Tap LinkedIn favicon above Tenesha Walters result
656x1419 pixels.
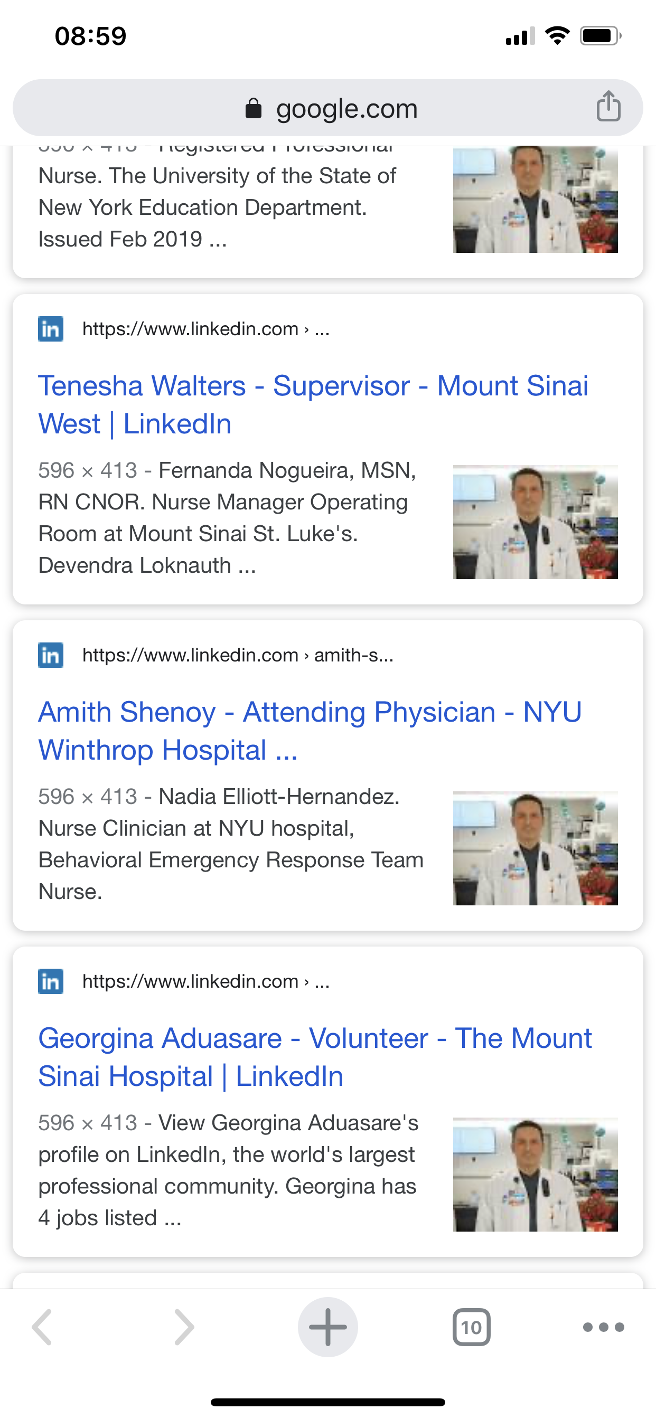click(51, 329)
